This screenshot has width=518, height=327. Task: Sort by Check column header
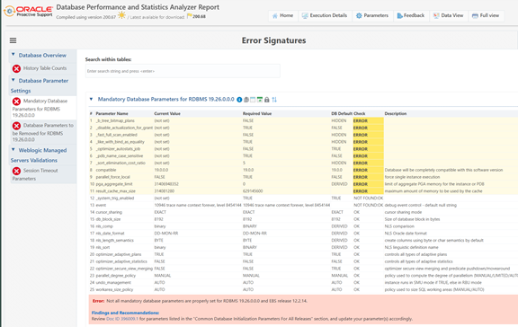pos(360,113)
